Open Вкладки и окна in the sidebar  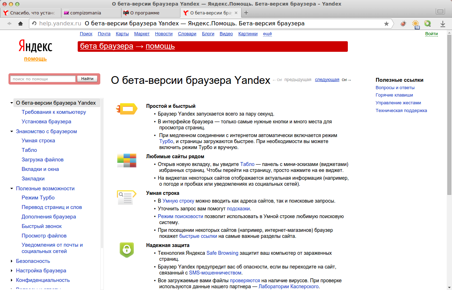pyautogui.click(x=40, y=169)
